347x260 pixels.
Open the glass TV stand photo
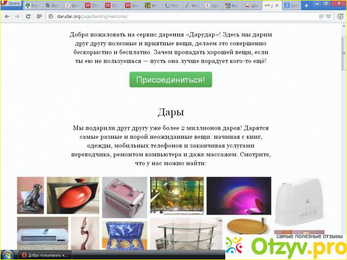point(185,235)
